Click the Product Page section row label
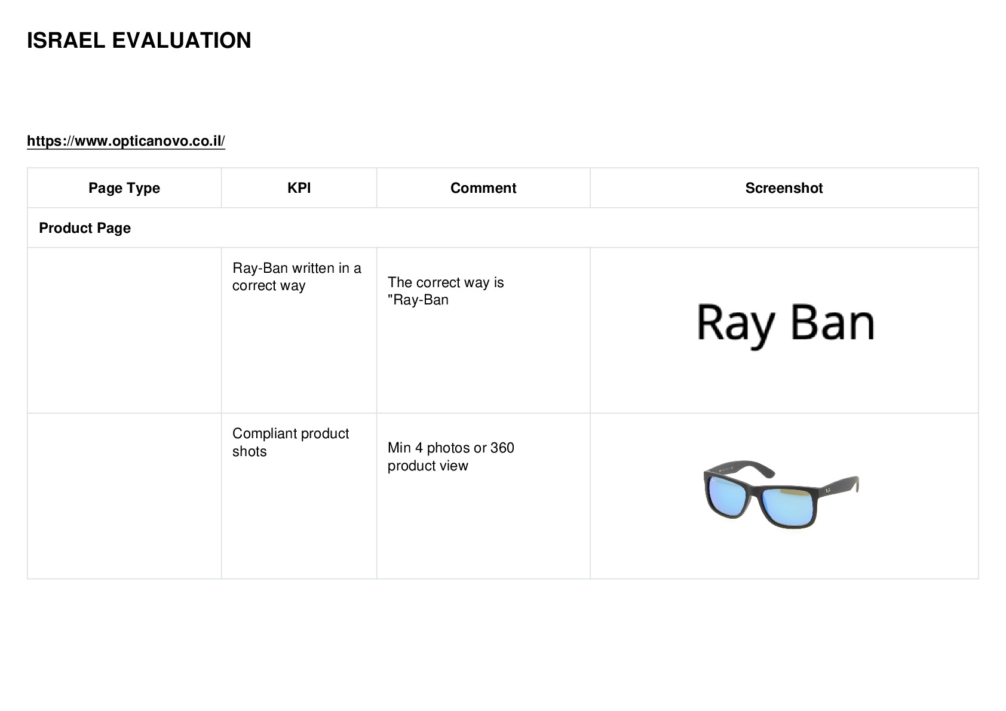The image size is (1006, 711). (x=85, y=228)
